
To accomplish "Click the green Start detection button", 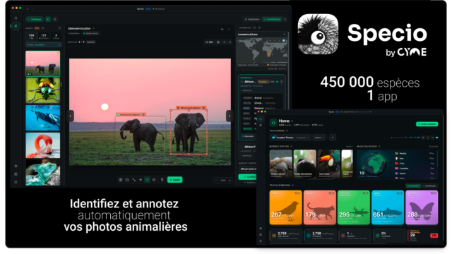I will (x=427, y=124).
